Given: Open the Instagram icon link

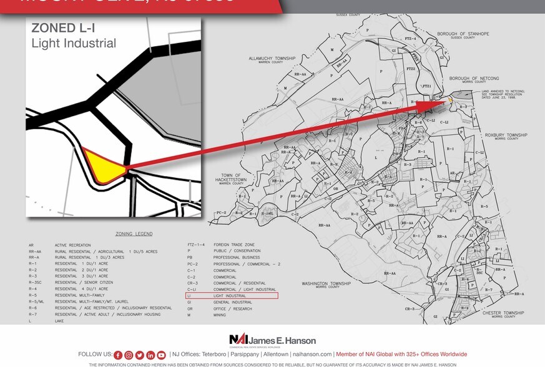Looking at the screenshot, I should pos(129,355).
